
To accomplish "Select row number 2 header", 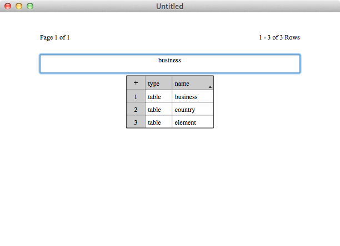I will pos(136,109).
